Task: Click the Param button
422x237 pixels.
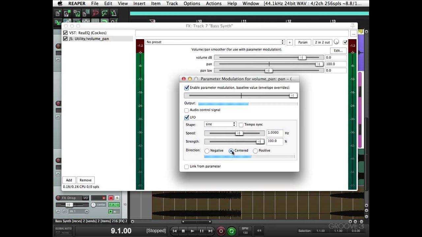Action: tap(303, 42)
